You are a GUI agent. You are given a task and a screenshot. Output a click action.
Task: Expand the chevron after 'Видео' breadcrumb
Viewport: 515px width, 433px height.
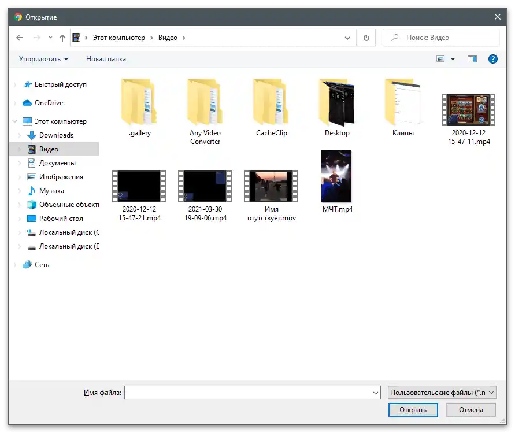point(184,38)
